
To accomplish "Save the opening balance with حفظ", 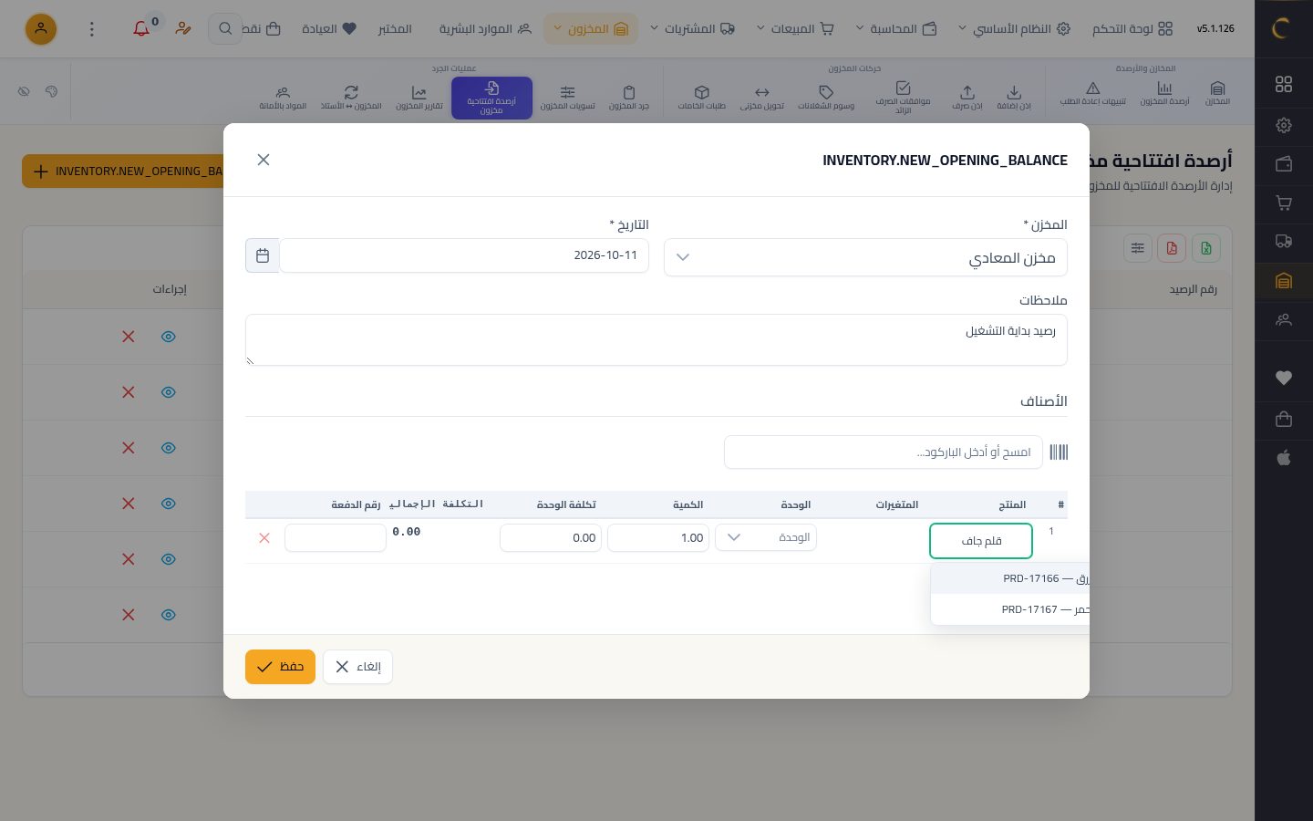I will click(x=280, y=667).
